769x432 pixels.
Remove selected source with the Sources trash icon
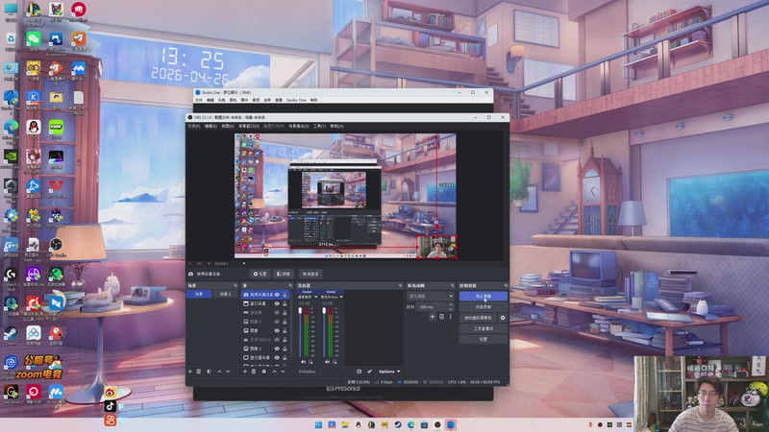(x=254, y=372)
